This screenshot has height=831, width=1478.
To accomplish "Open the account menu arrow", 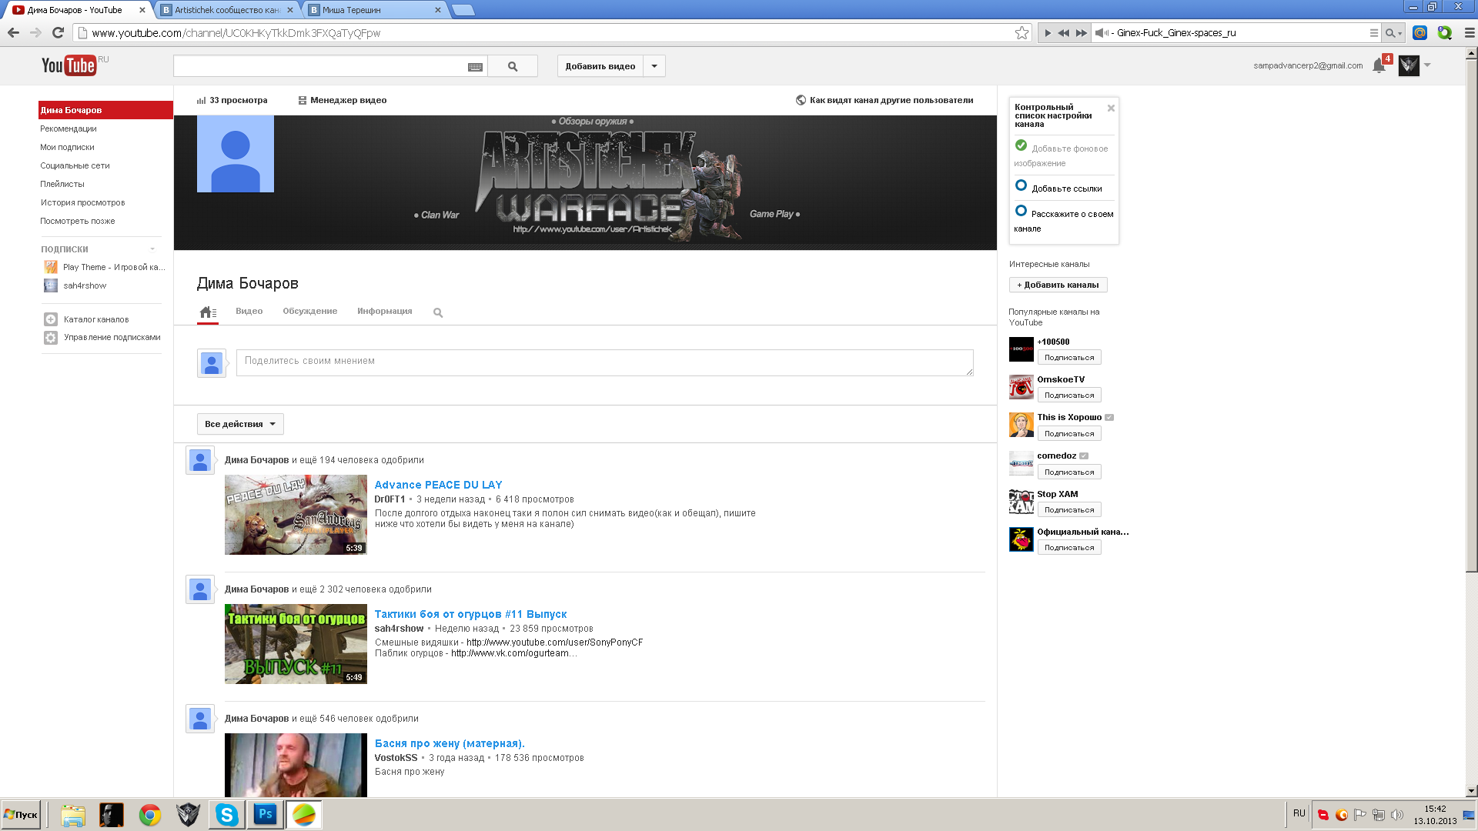I will pyautogui.click(x=1427, y=65).
